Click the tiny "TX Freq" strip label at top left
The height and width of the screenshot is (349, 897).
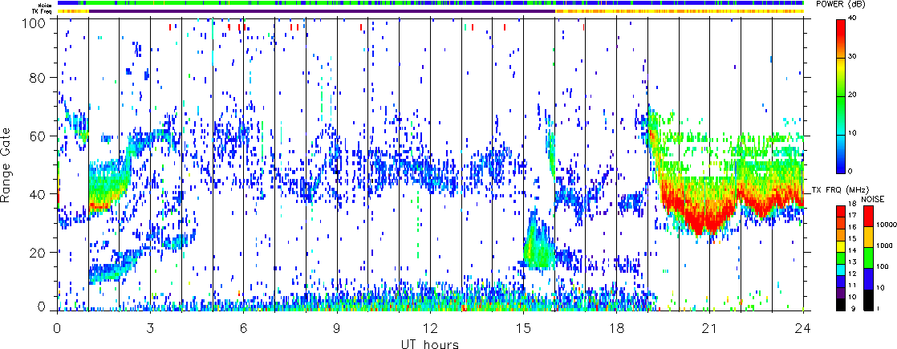[x=42, y=11]
